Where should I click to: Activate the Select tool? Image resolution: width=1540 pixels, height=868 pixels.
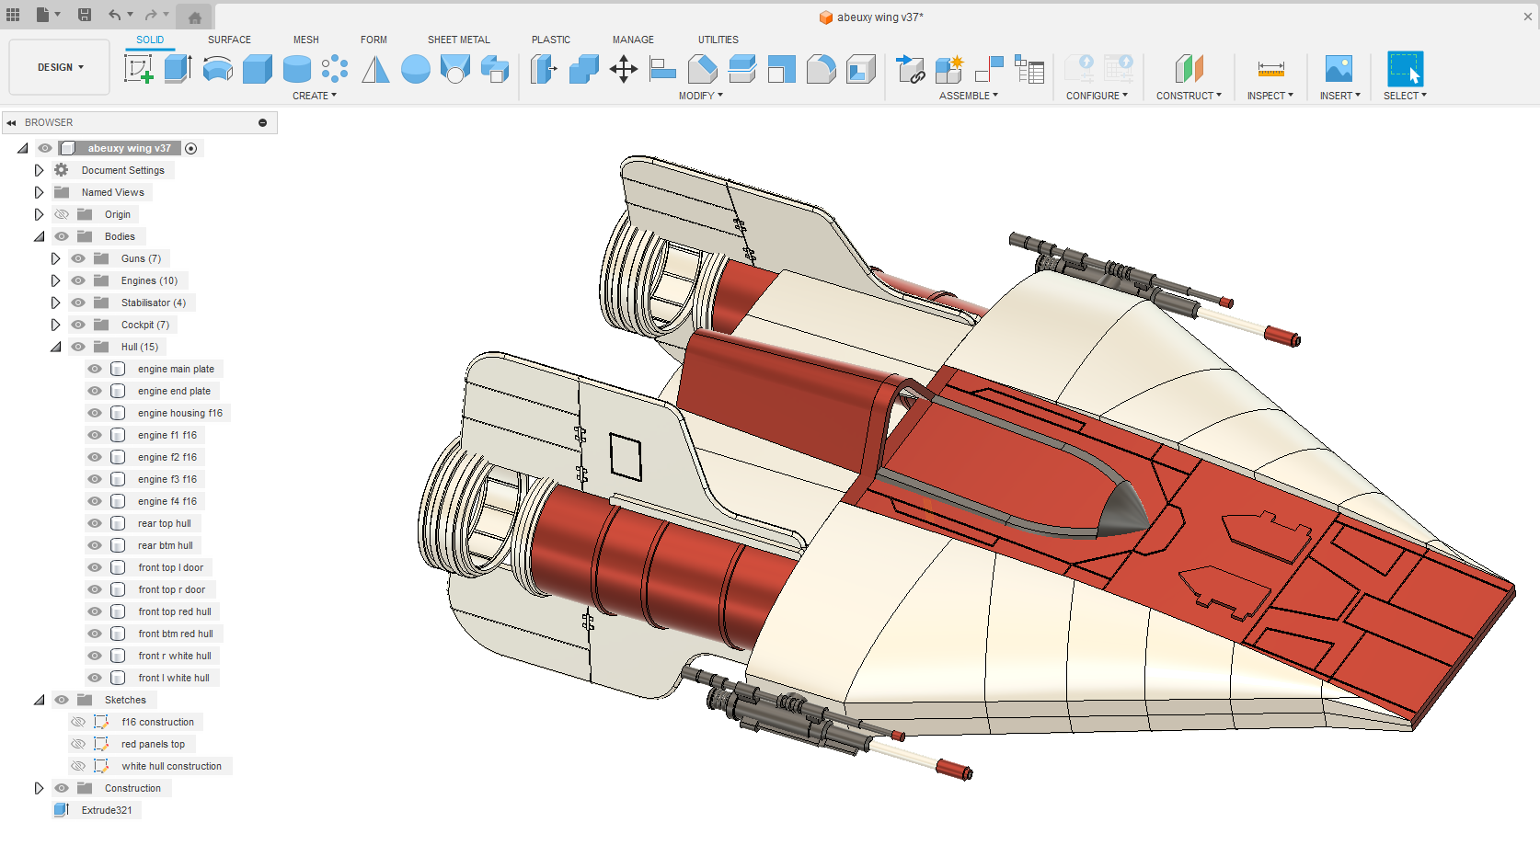coord(1405,69)
